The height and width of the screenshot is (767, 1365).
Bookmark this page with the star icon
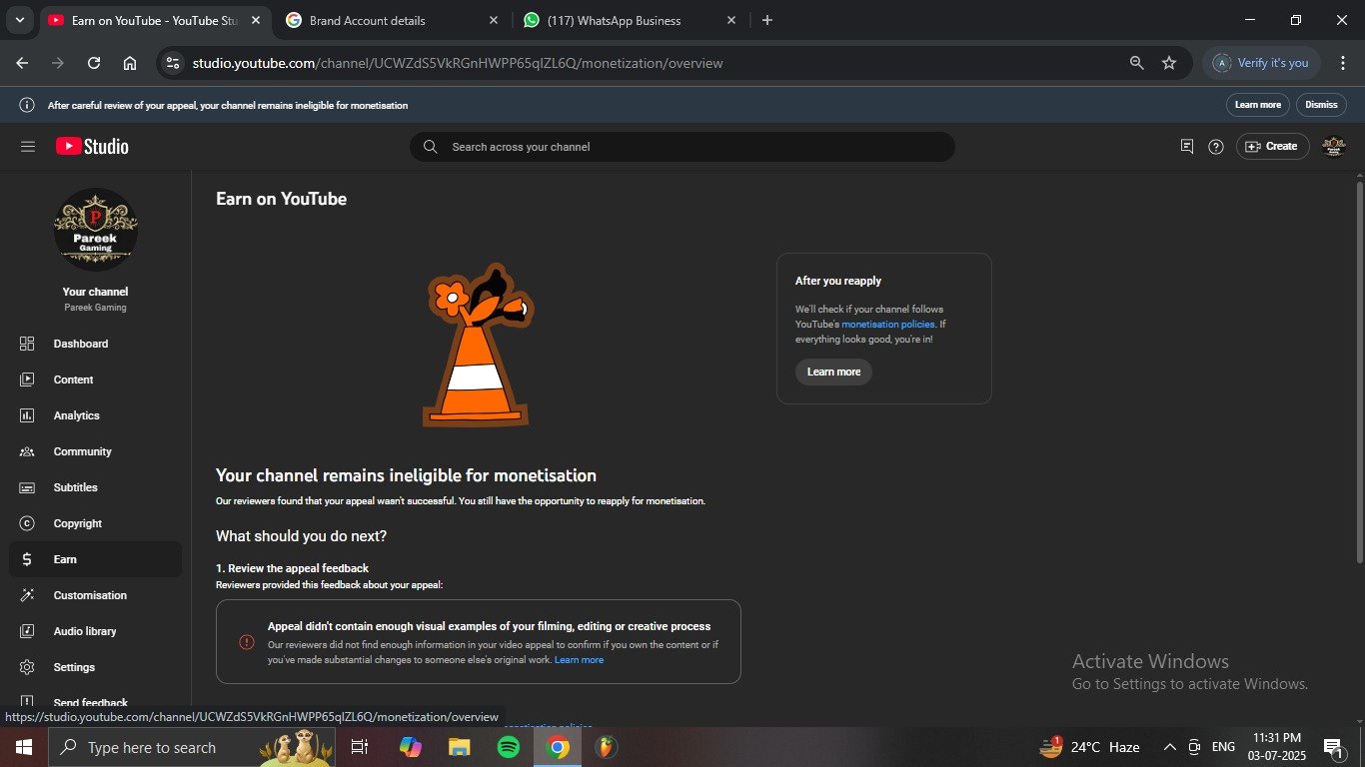(x=1169, y=63)
